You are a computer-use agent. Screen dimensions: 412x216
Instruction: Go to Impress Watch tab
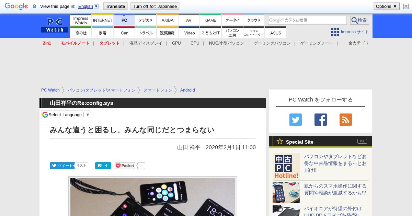(81, 20)
